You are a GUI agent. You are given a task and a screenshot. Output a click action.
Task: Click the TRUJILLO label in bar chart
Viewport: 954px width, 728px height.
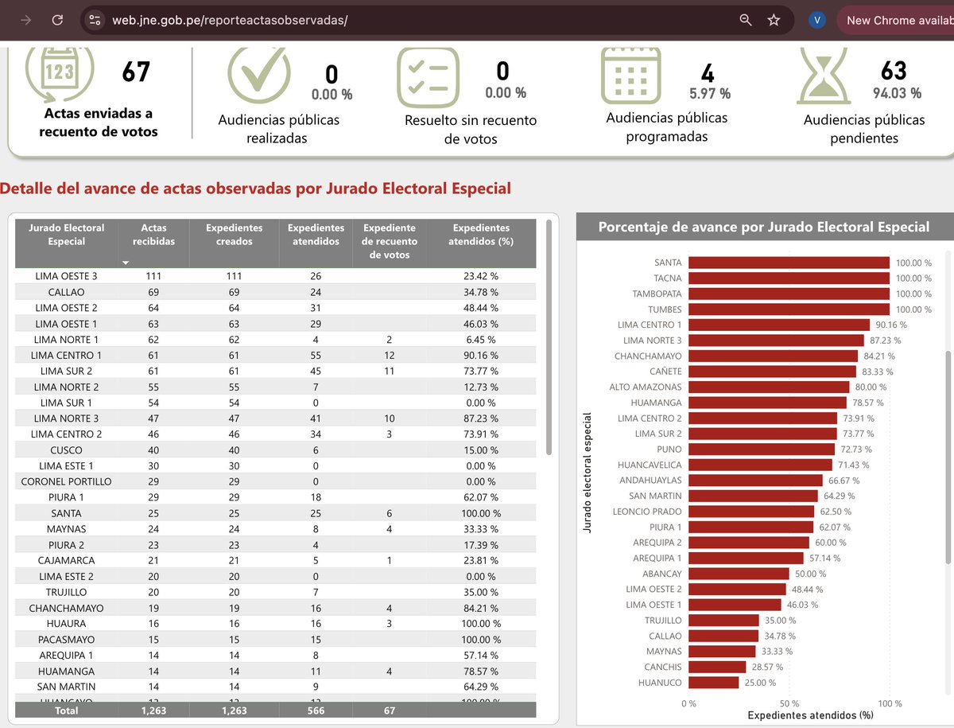(x=663, y=620)
